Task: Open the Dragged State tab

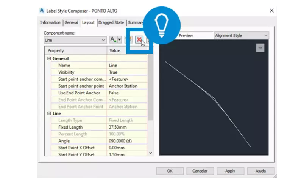Action: pos(111,22)
